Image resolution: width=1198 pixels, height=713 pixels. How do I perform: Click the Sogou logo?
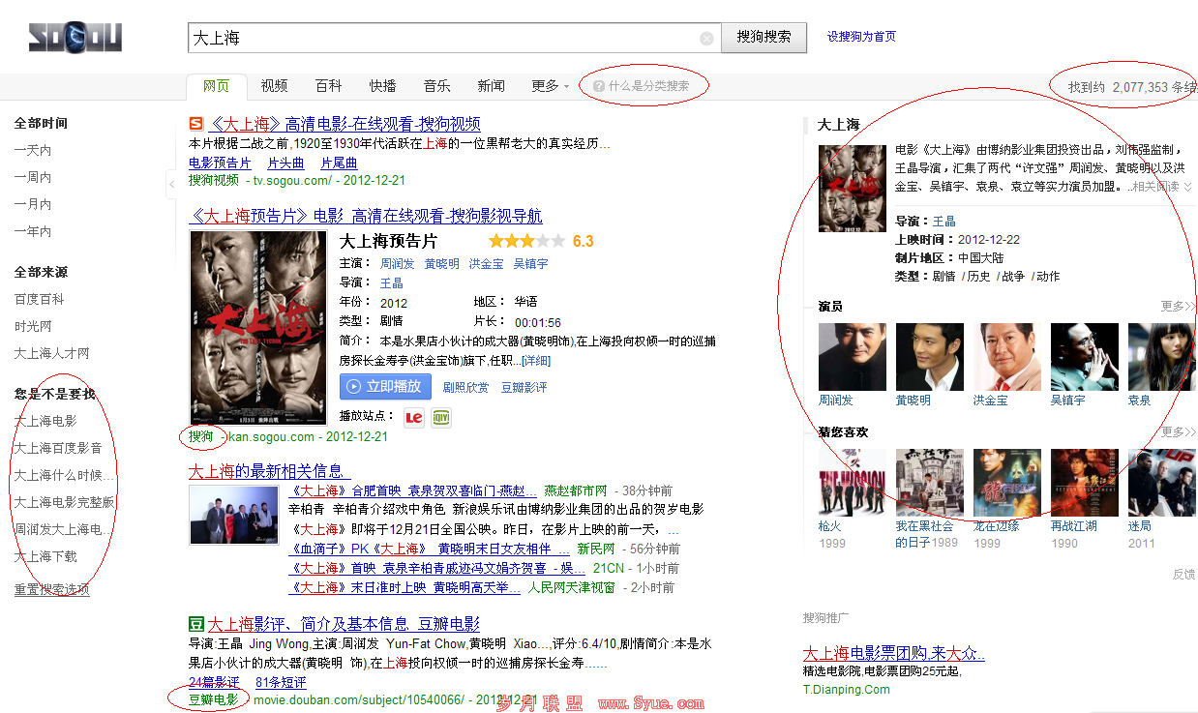point(75,37)
